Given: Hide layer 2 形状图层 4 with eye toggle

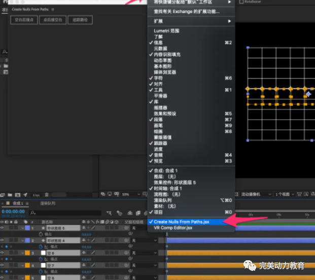Looking at the screenshot, I should click(2, 240).
